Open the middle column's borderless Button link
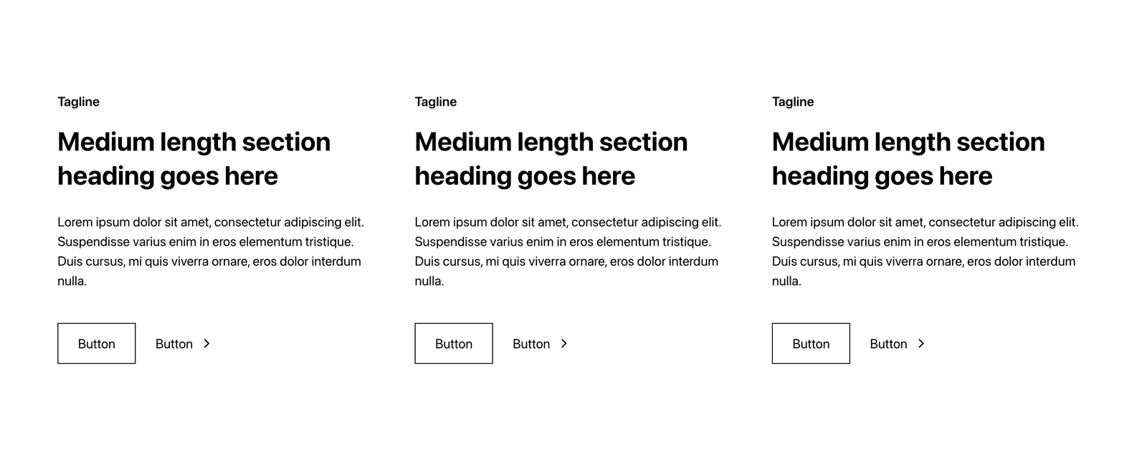The width and height of the screenshot is (1147, 456). (531, 344)
